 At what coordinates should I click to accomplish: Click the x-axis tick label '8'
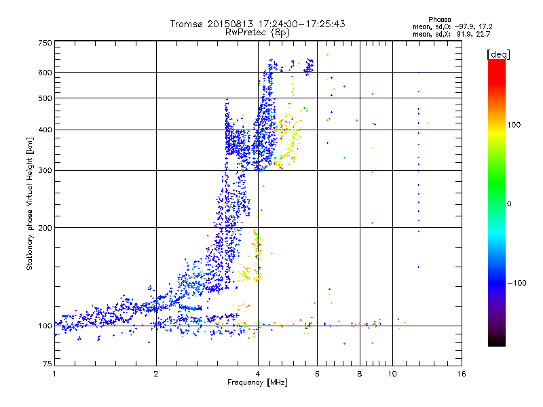(360, 374)
